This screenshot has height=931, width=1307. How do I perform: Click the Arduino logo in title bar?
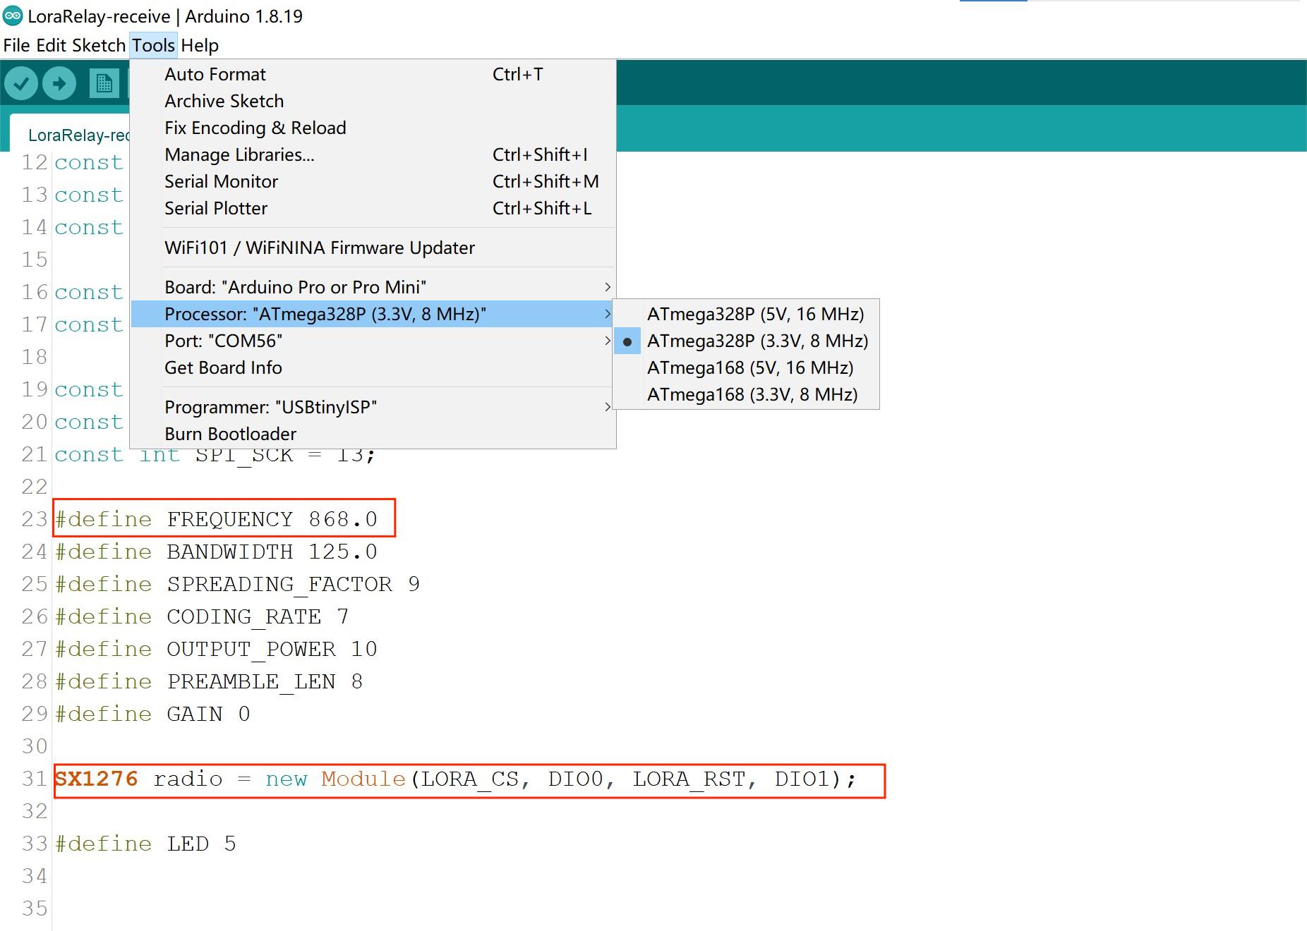click(13, 16)
